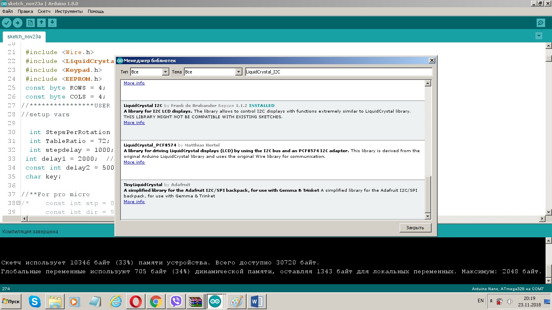Click the line '#include <Wire.h>'
Image resolution: width=552 pixels, height=310 pixels.
(x=59, y=52)
